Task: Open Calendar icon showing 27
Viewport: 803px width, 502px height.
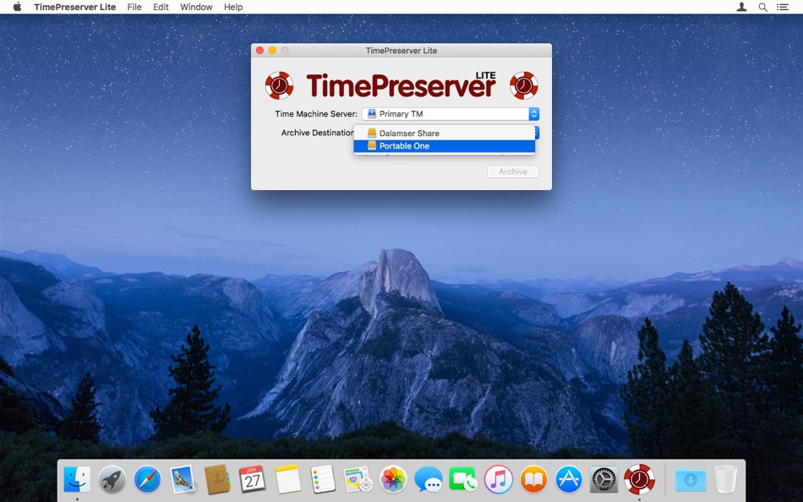Action: coord(252,479)
